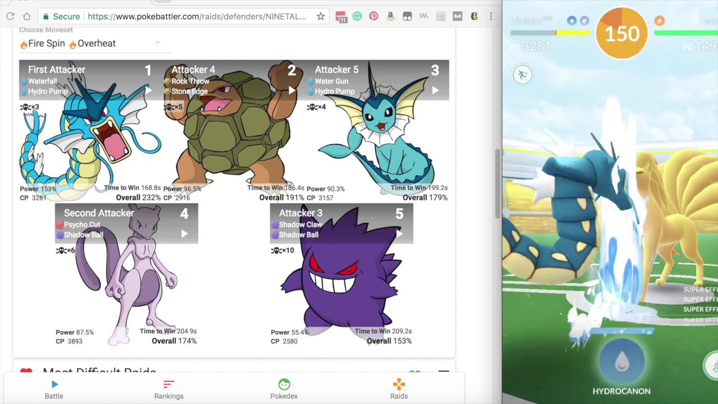718x404 pixels.
Task: Click the skull x10 deaths icon on Gengar
Action: (x=282, y=250)
